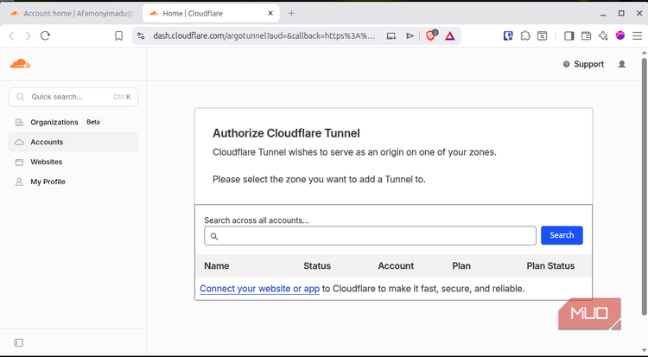
Task: Click the blue Search button
Action: [x=562, y=235]
